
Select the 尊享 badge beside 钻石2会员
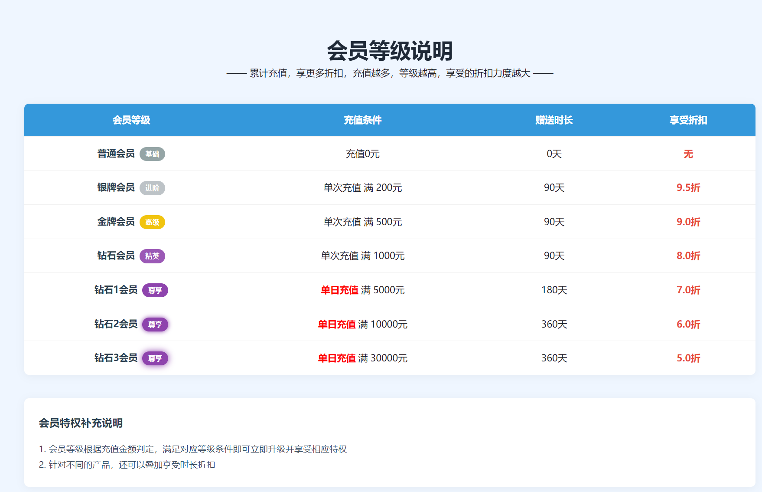pyautogui.click(x=155, y=325)
